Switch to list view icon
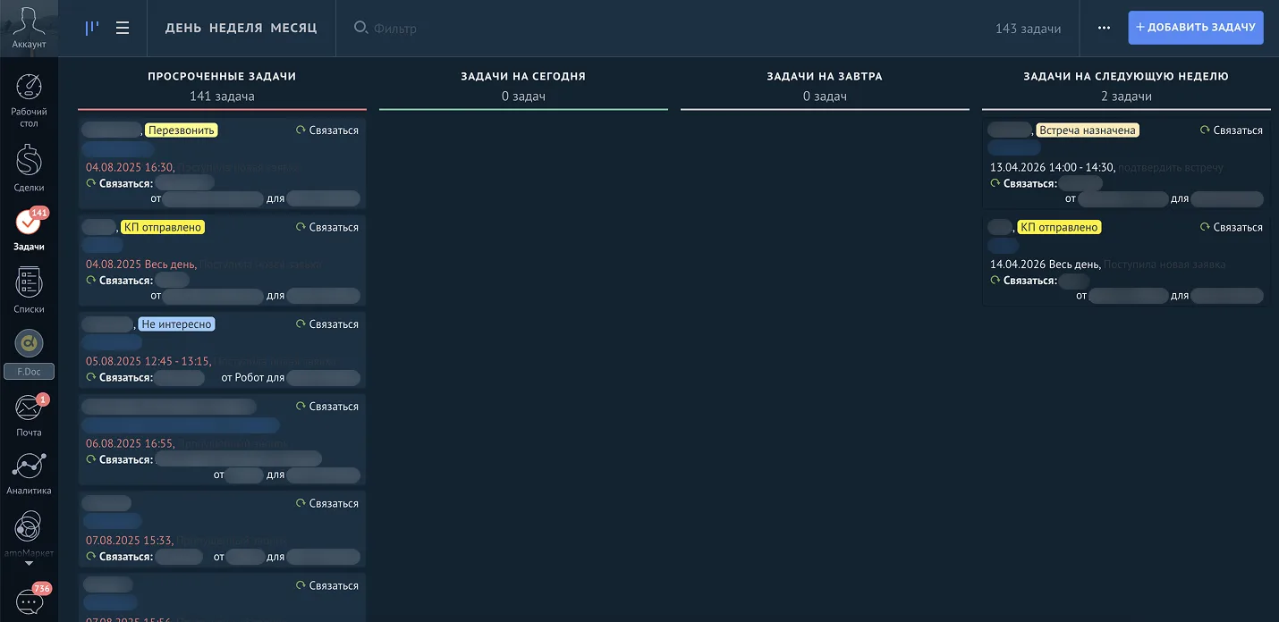The width and height of the screenshot is (1279, 622). [x=123, y=28]
